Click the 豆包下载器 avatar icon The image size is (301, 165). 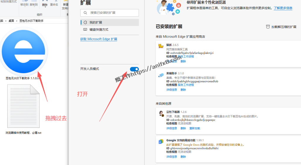161,114
